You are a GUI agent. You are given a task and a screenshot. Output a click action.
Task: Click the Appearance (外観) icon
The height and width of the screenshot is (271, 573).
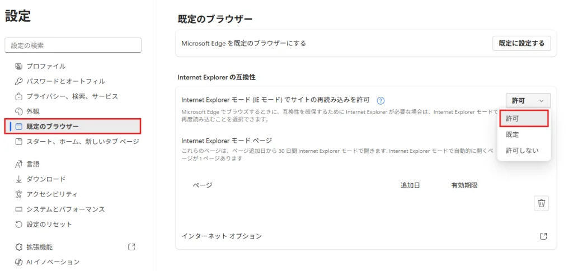[x=18, y=111]
